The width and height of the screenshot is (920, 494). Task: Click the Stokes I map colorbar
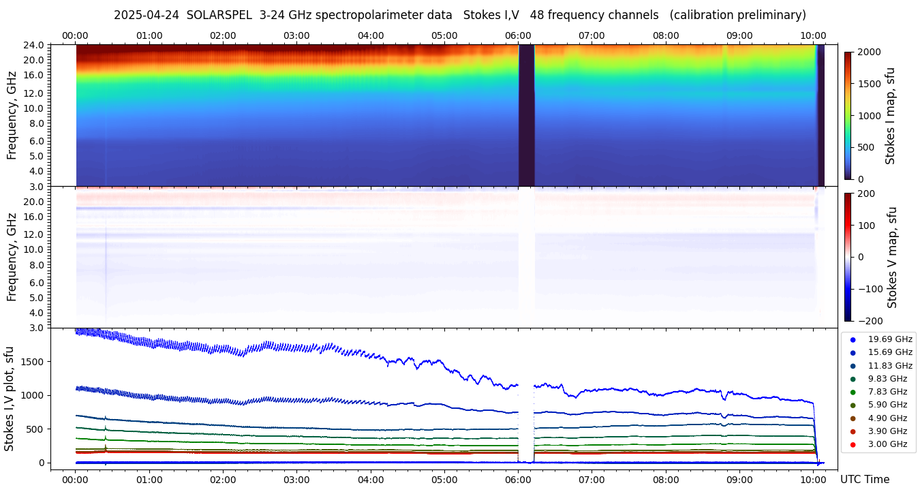point(848,115)
